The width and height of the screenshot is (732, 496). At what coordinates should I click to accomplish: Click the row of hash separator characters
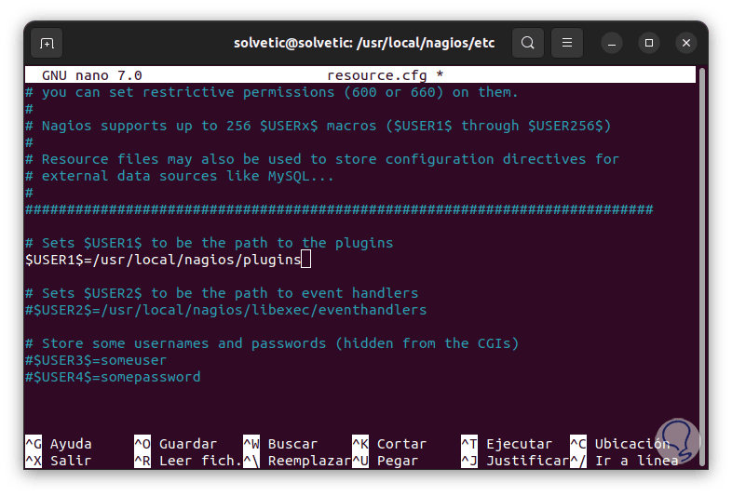pos(339,209)
